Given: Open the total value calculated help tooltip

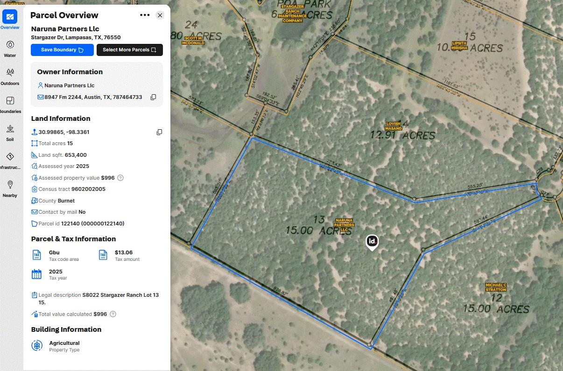Looking at the screenshot, I should pyautogui.click(x=113, y=314).
